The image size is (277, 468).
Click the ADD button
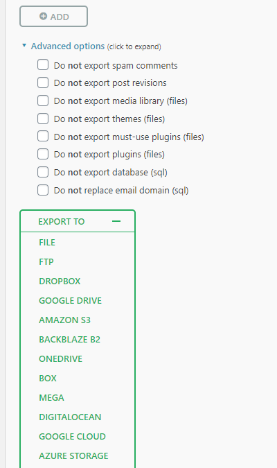(x=54, y=17)
